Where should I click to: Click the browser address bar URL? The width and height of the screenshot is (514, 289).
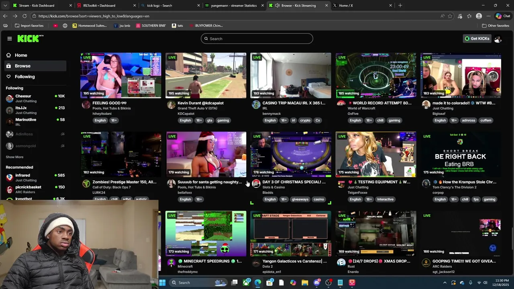(94, 16)
